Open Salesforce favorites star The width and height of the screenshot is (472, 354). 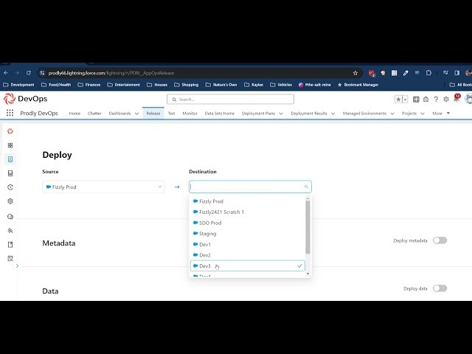click(398, 99)
